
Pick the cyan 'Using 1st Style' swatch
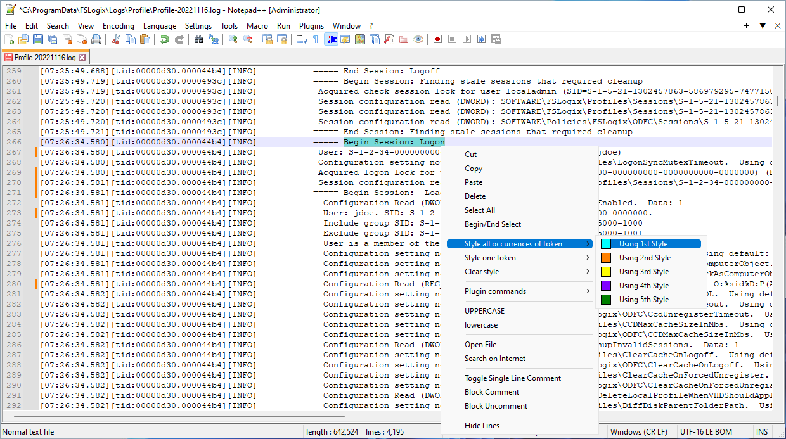[x=606, y=244]
